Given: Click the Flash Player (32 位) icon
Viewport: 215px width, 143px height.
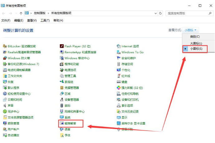Looking at the screenshot, I should pyautogui.click(x=62, y=46).
